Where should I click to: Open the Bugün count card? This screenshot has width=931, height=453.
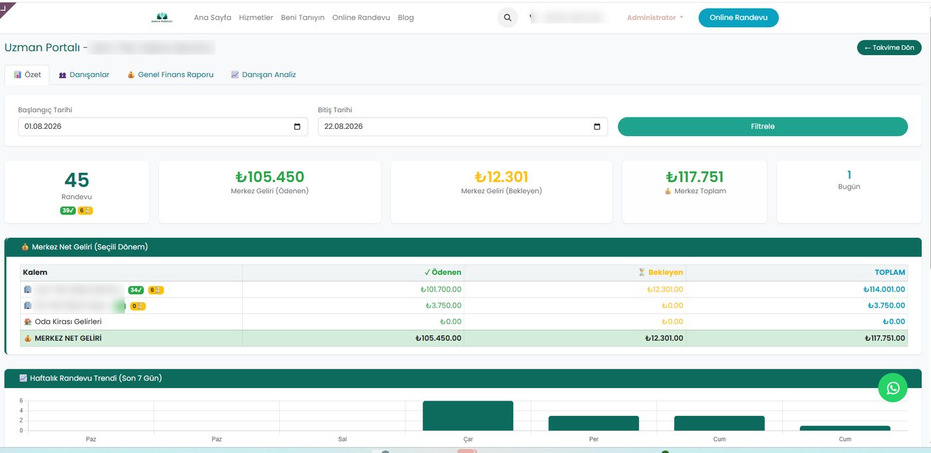click(x=849, y=191)
